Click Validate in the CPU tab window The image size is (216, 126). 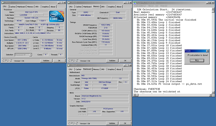coord(46,61)
